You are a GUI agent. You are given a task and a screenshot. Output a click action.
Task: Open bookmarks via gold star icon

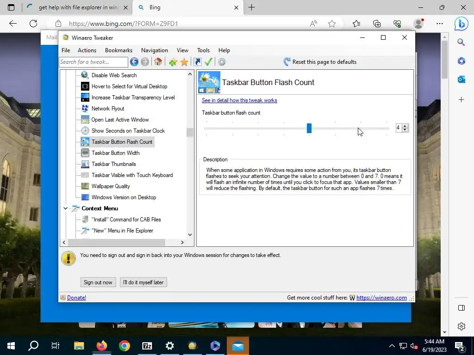184,62
